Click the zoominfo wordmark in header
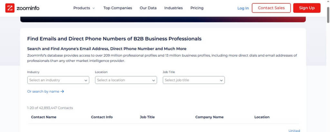Image resolution: width=330 pixels, height=132 pixels. 28,8
